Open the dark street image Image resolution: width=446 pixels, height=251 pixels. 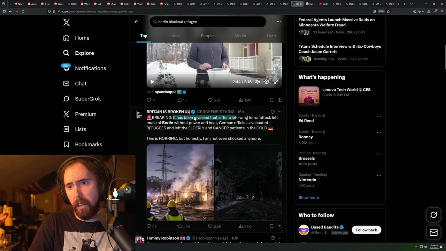click(x=248, y=182)
